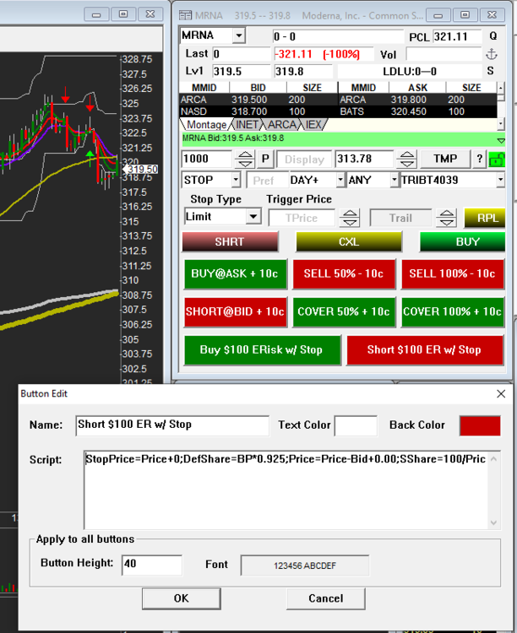
Task: Open the Stop Type Limit dropdown
Action: click(253, 217)
